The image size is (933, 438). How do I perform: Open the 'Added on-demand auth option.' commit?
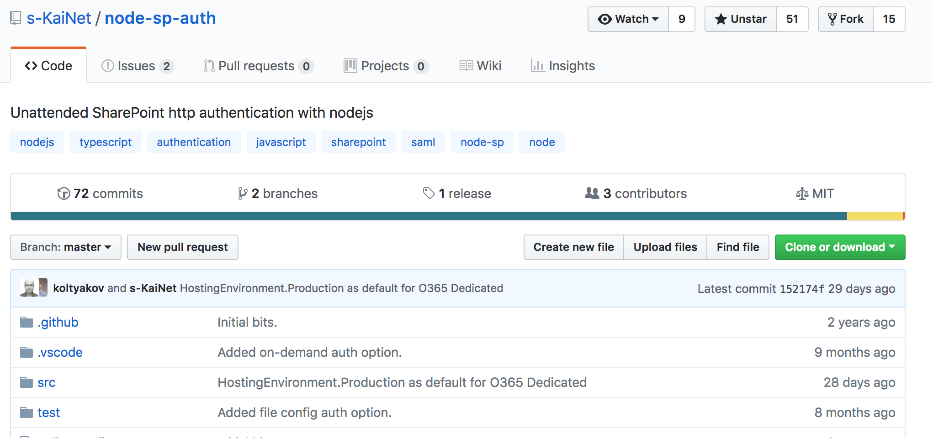click(x=309, y=352)
